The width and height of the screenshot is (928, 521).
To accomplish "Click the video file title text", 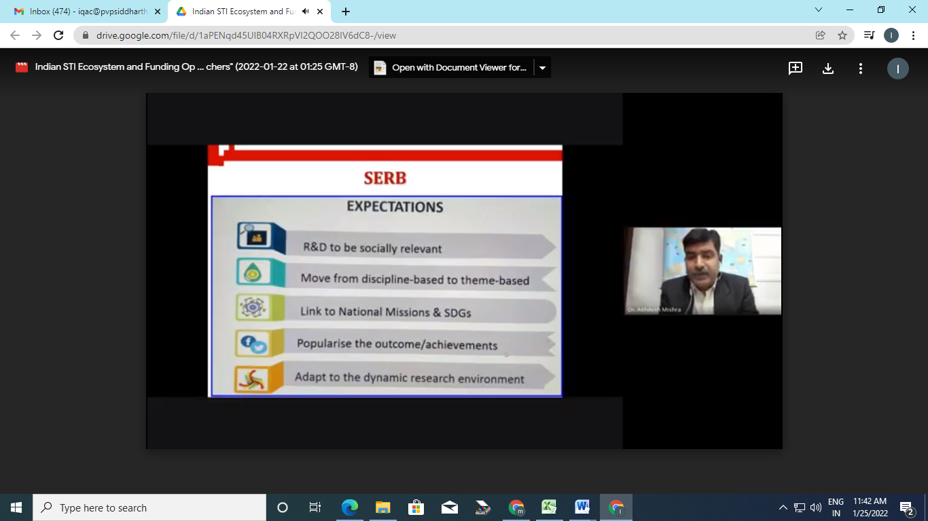I will pyautogui.click(x=196, y=67).
